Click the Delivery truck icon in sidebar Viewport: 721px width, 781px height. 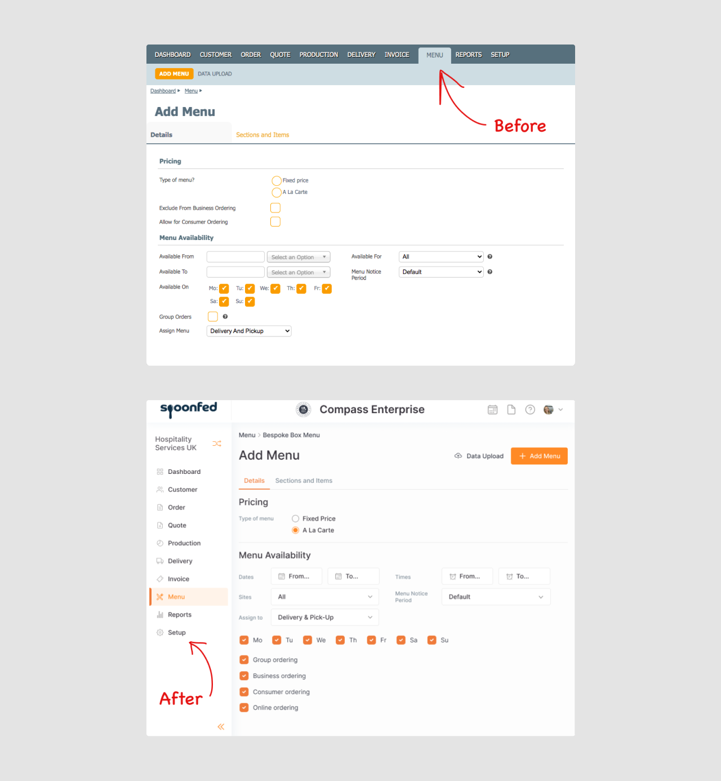(x=160, y=561)
